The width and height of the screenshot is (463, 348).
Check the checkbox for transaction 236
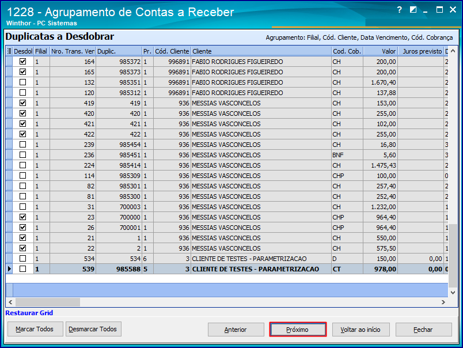22,155
